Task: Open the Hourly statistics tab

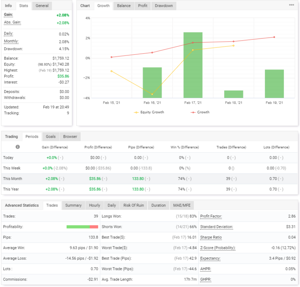Action: click(x=95, y=205)
